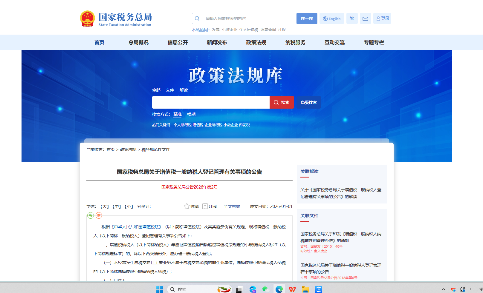Click the 收藏 star icon
The height and width of the screenshot is (293, 483).
click(x=187, y=206)
